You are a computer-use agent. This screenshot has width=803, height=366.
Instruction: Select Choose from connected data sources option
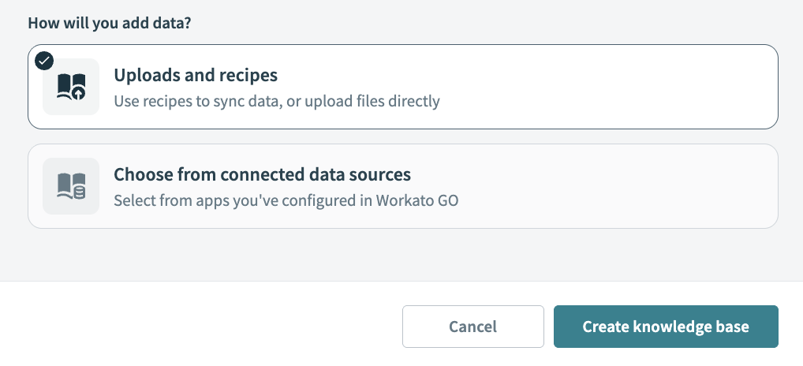[x=402, y=186]
